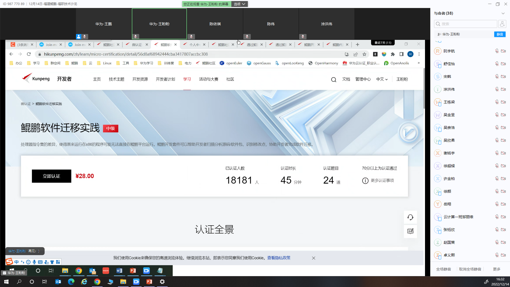Toggle microphone for 卓义熙
Screen dimensions: 510x287
click(x=497, y=255)
